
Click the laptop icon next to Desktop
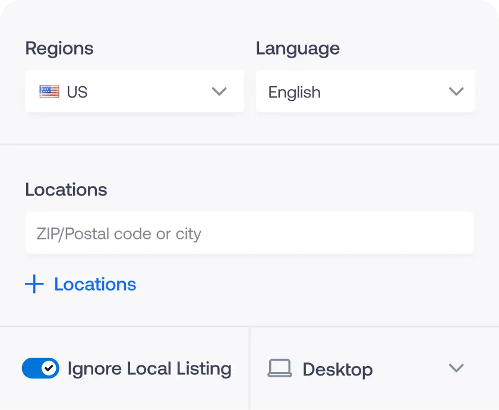tap(279, 368)
